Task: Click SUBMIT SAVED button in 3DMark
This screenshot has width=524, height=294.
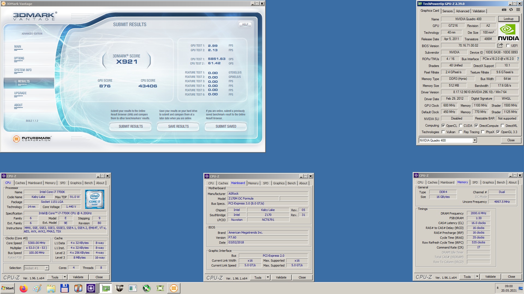Action: 226,127
